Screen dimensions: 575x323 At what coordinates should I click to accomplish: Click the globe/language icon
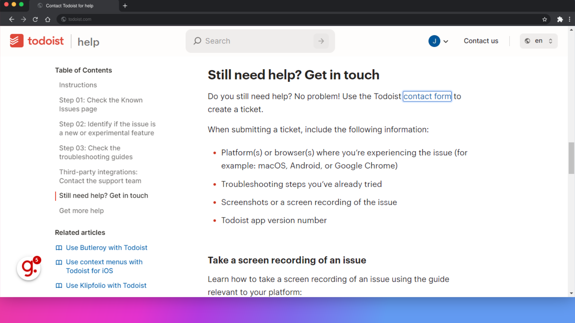coord(528,41)
